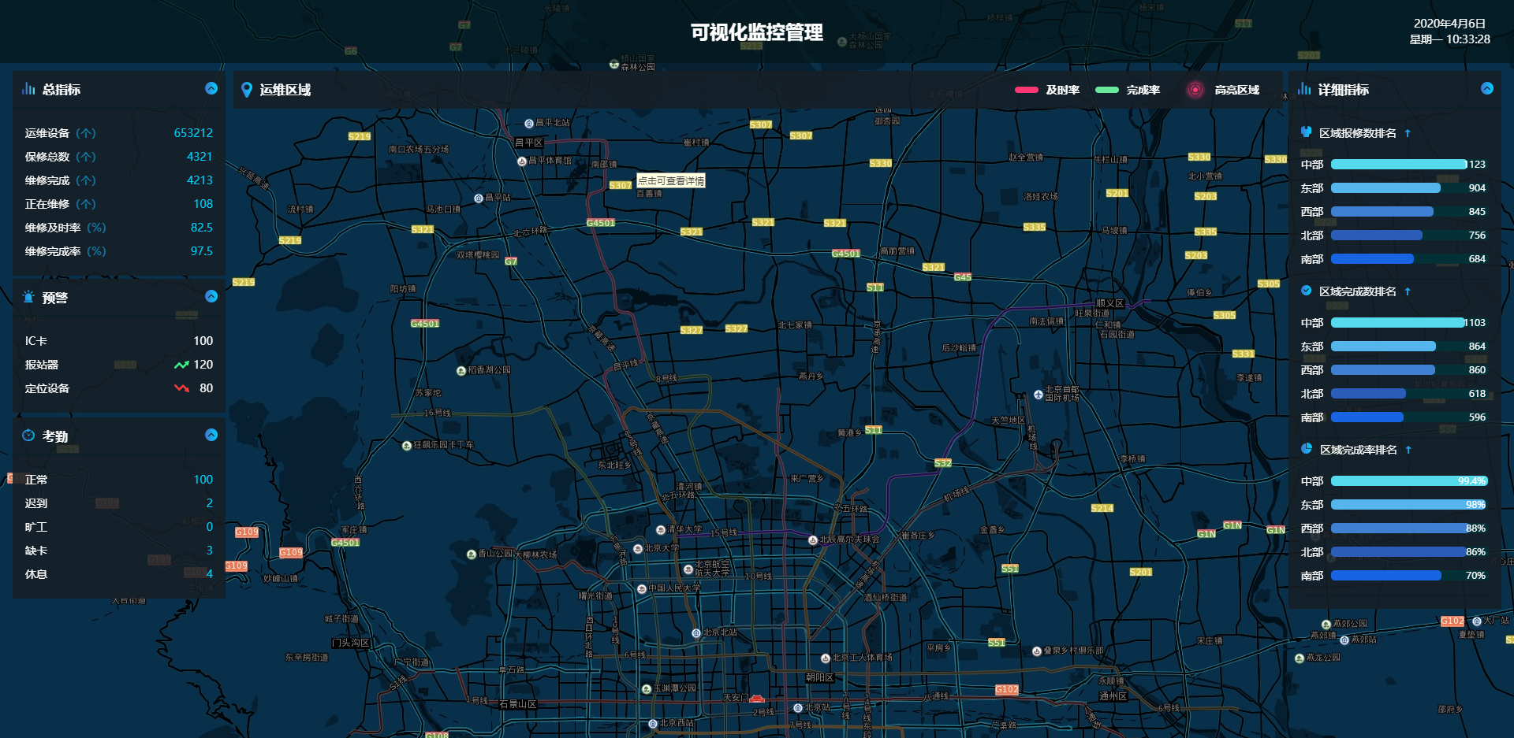Image resolution: width=1514 pixels, height=738 pixels.
Task: Click the clock icon beside 考勤
Action: coord(28,436)
